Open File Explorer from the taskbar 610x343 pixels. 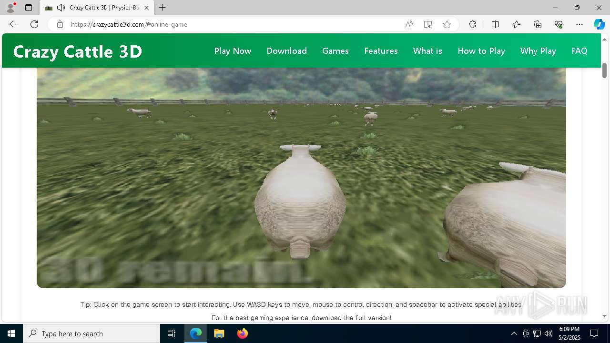(219, 333)
